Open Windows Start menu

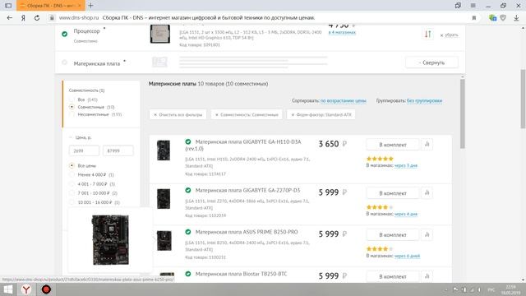pyautogui.click(x=7, y=289)
